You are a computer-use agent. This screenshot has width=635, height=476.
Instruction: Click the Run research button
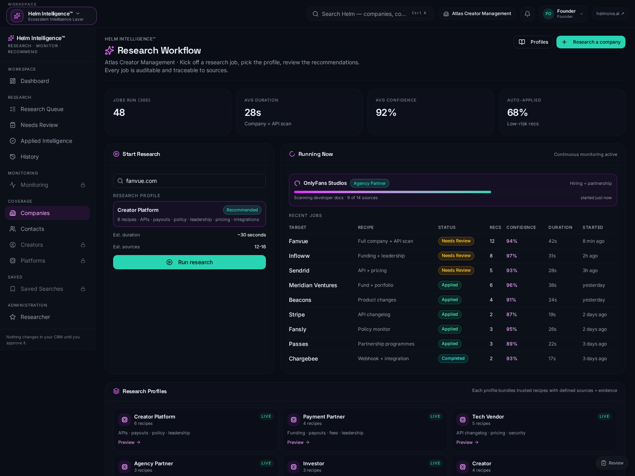(189, 262)
